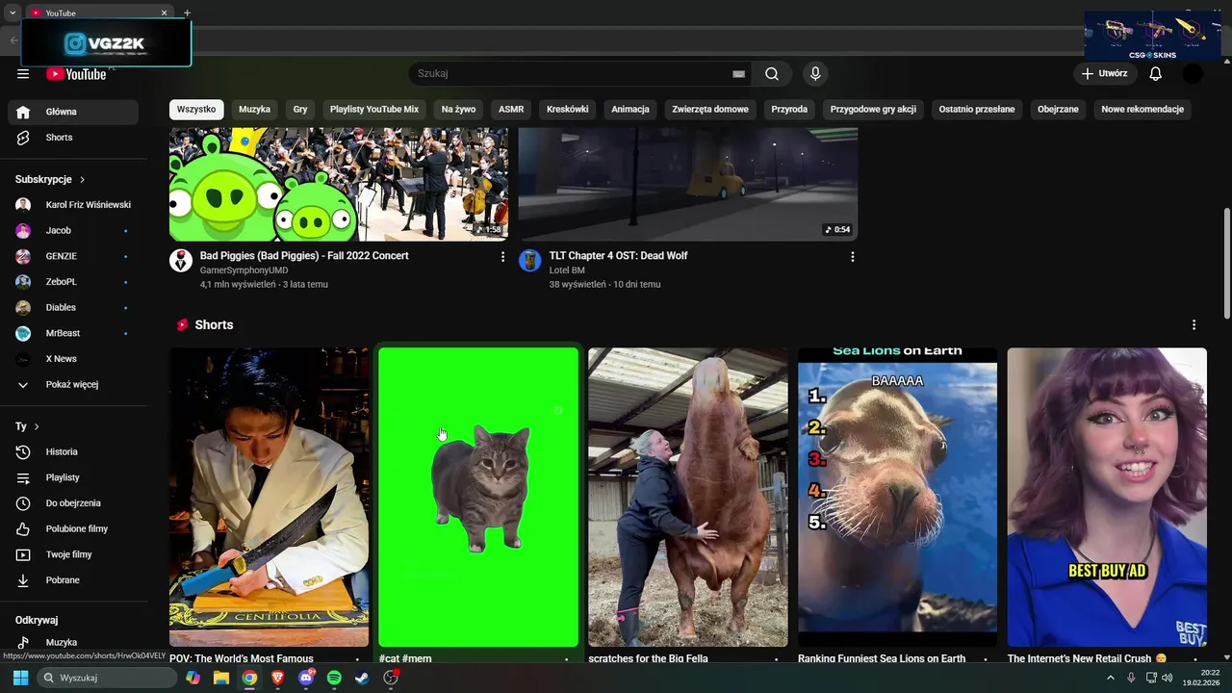The height and width of the screenshot is (693, 1232).
Task: Open the knife-cutting POV Short thumbnail
Action: (x=269, y=498)
